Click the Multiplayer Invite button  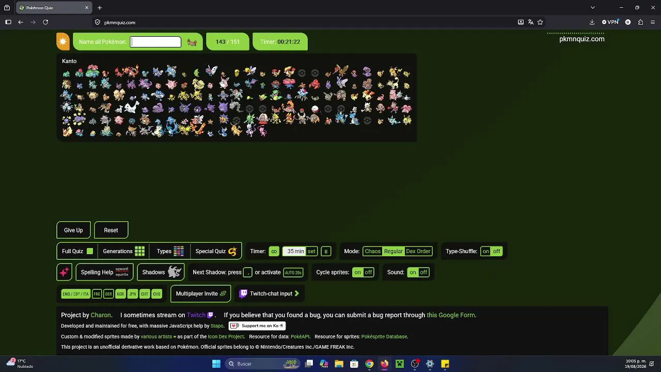[x=201, y=293]
